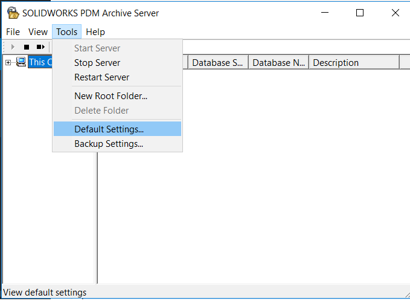Close the open Tools menu
The image size is (410, 301).
click(x=66, y=32)
